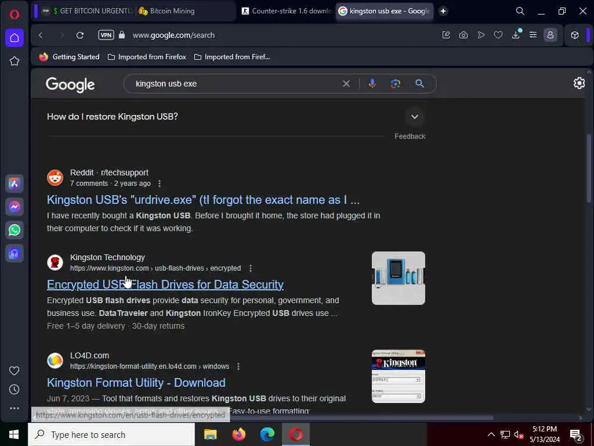Select the kingston usb exe Google tab
Image resolution: width=594 pixels, height=446 pixels.
pyautogui.click(x=385, y=11)
